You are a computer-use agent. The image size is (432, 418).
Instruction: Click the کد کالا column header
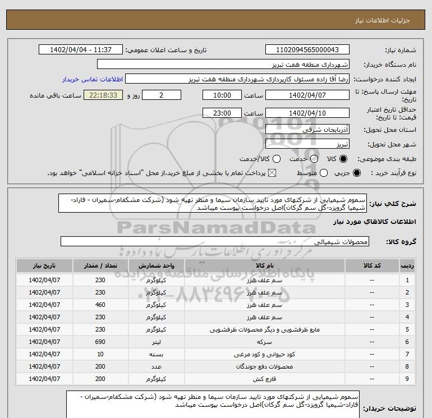pos(372,265)
